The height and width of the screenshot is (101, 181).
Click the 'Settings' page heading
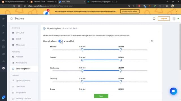point(20,19)
